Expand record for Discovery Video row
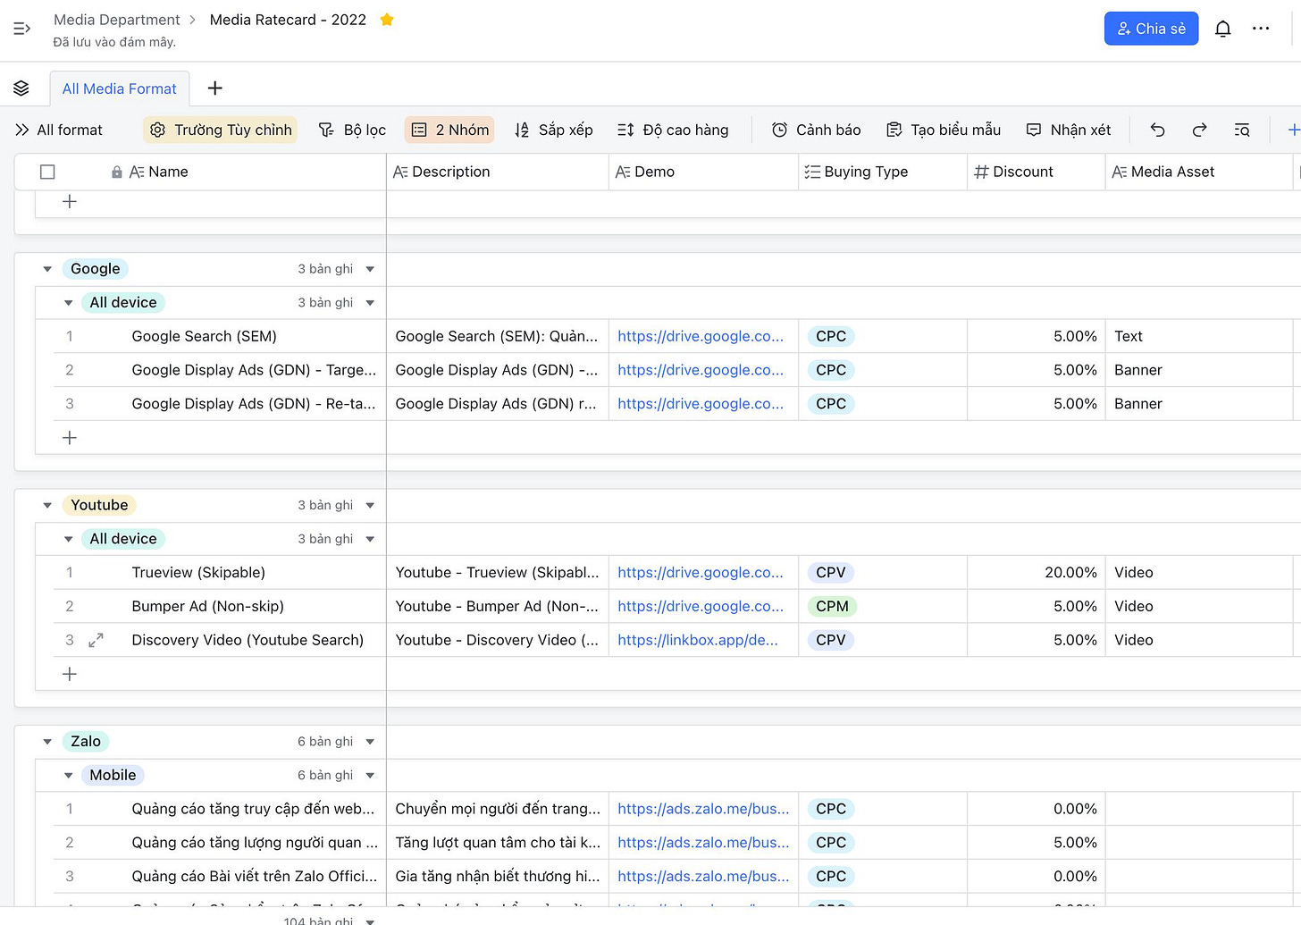This screenshot has height=925, width=1301. 96,640
